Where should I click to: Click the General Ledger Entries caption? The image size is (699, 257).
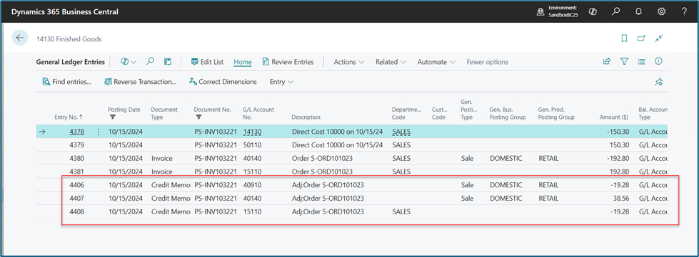(x=71, y=62)
